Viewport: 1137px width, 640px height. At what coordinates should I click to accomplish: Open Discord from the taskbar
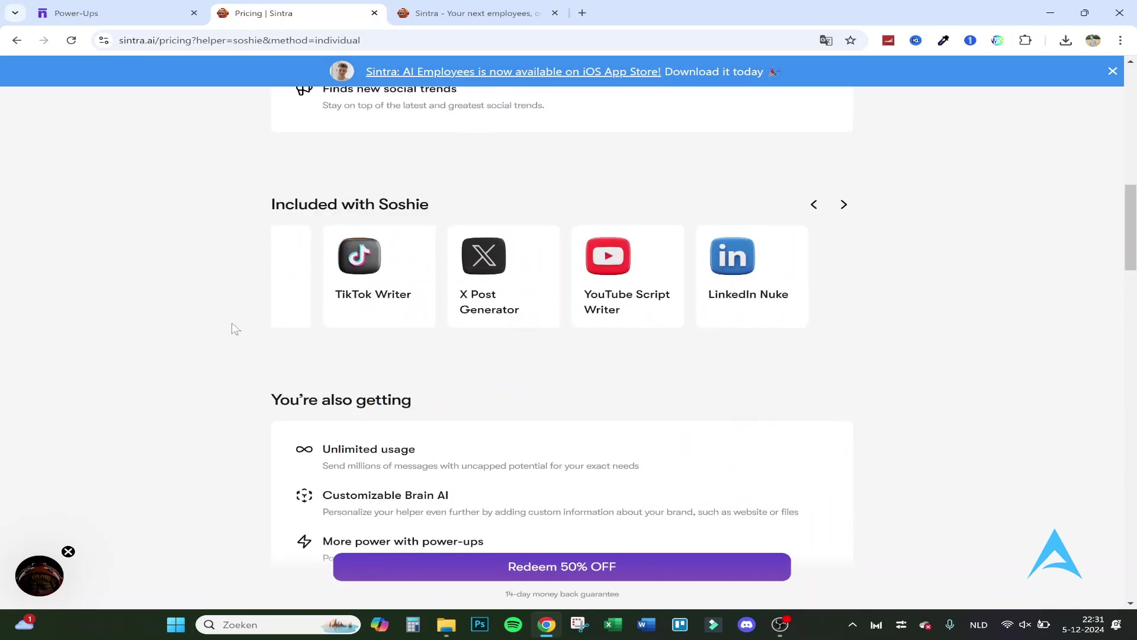pyautogui.click(x=746, y=625)
